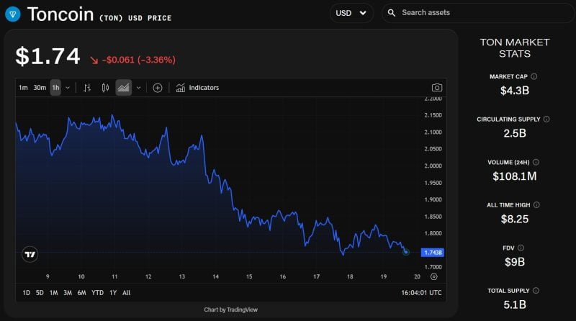Viewport: 576px width, 321px height.
Task: Click the Market Cap info icon
Action: [x=534, y=76]
